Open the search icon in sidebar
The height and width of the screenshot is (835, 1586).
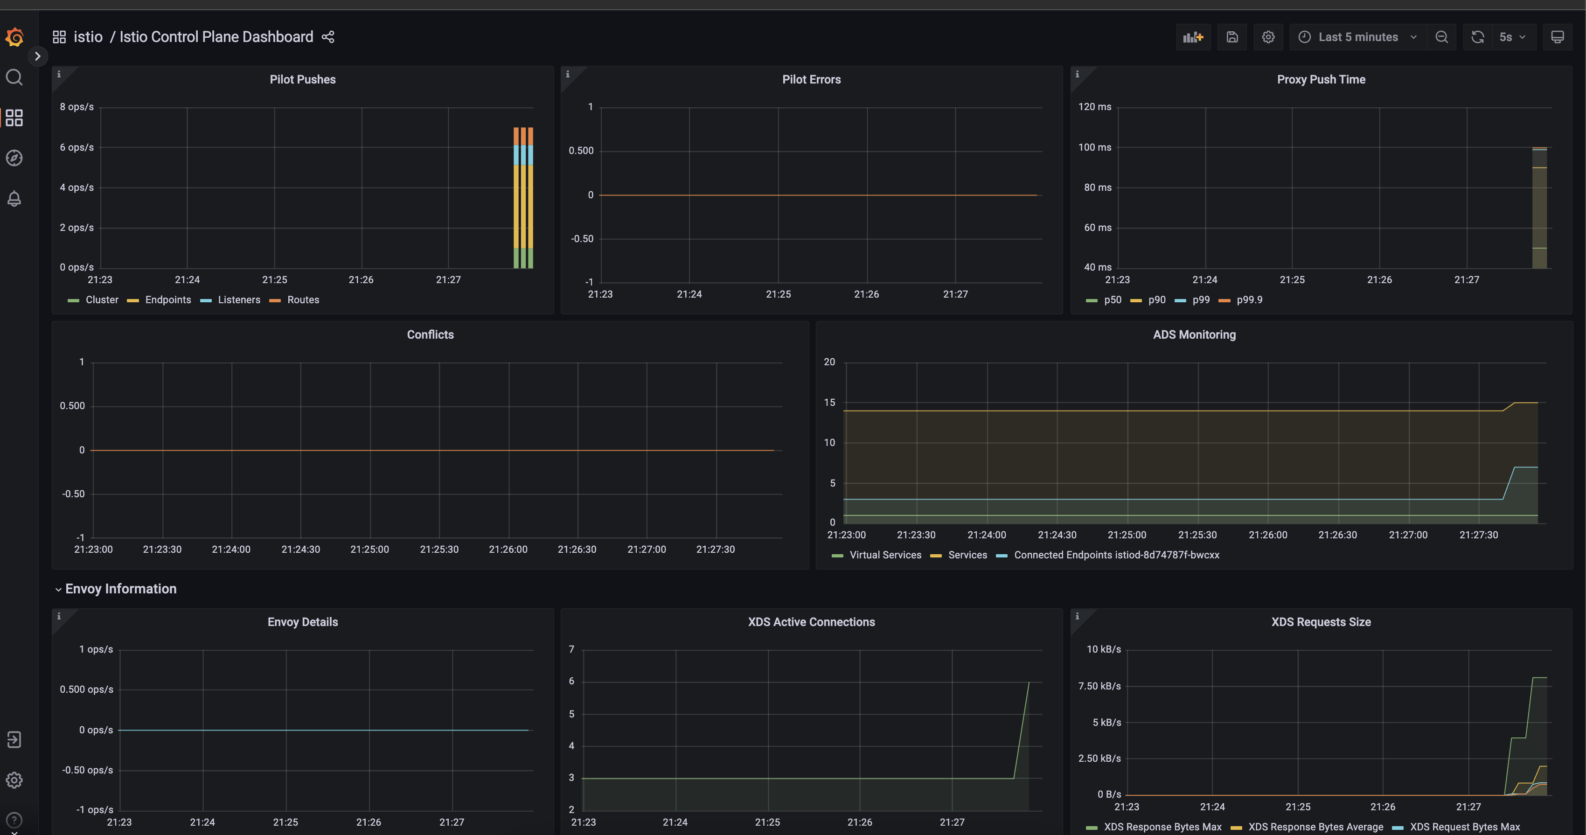pos(14,77)
